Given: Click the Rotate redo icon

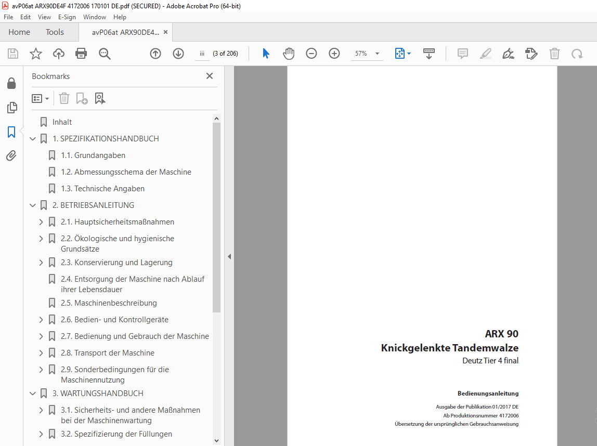Looking at the screenshot, I should [577, 54].
